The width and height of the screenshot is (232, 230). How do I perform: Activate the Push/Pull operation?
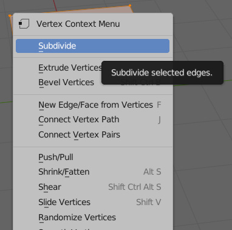tap(92, 157)
